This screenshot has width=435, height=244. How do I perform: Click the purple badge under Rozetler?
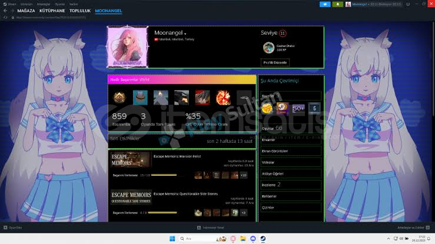(283, 108)
